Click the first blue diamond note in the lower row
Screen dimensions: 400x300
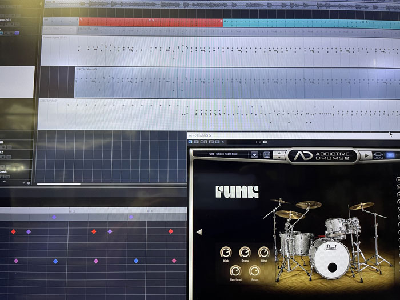click(55, 261)
